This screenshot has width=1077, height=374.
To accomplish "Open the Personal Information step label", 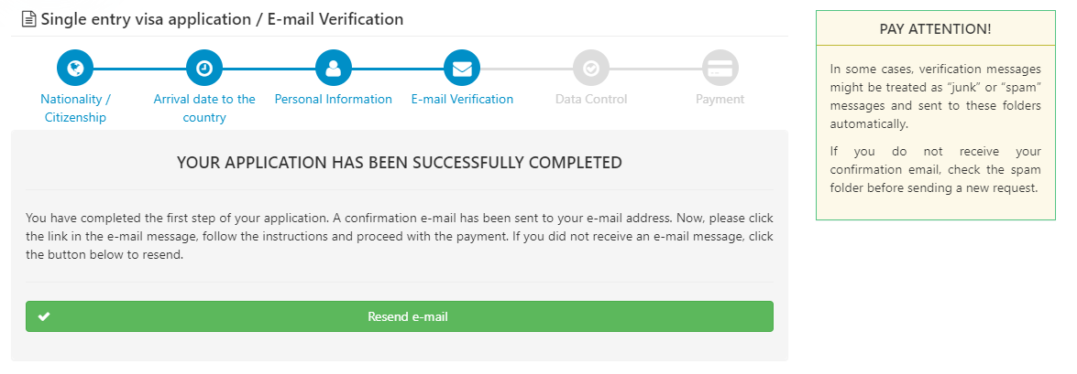I will [x=334, y=99].
